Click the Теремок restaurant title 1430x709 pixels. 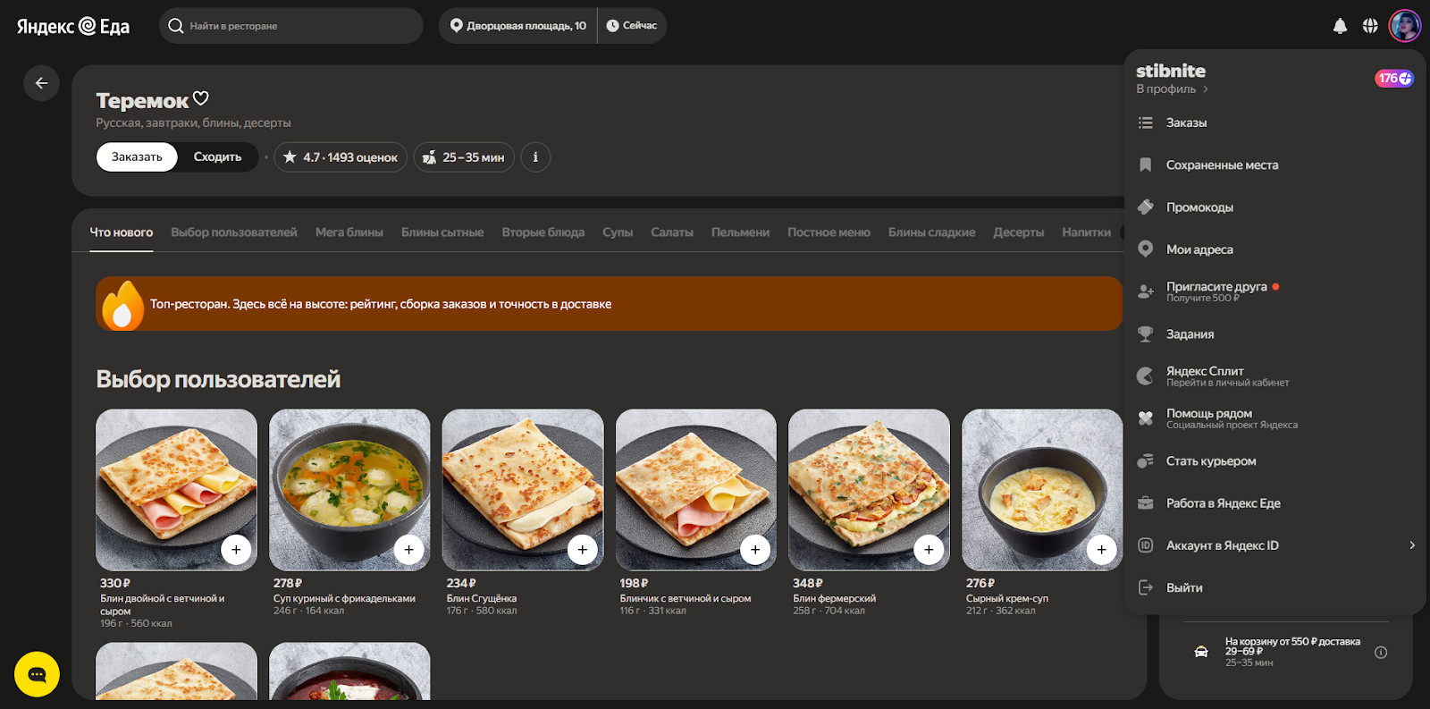coord(142,101)
